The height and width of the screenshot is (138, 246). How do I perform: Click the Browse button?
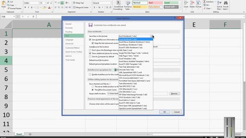175,94
